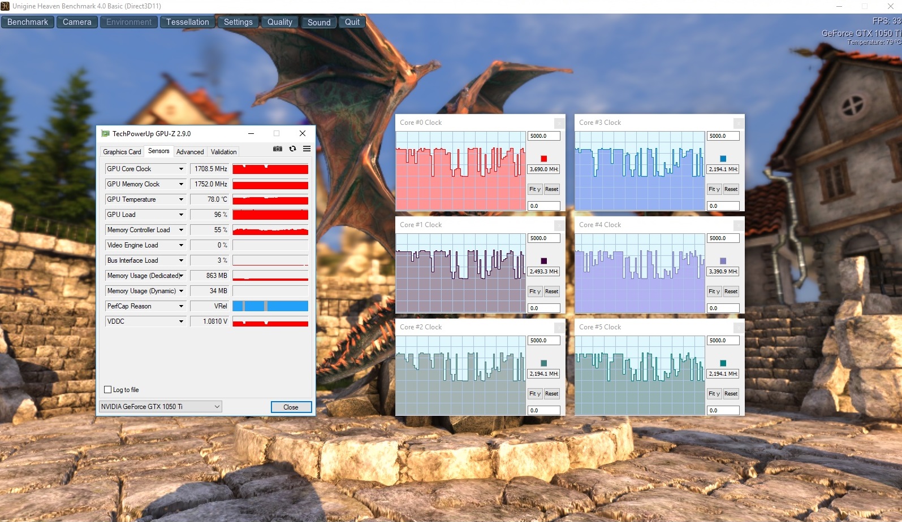Open the Advanced tab in GPU-Z

click(190, 152)
